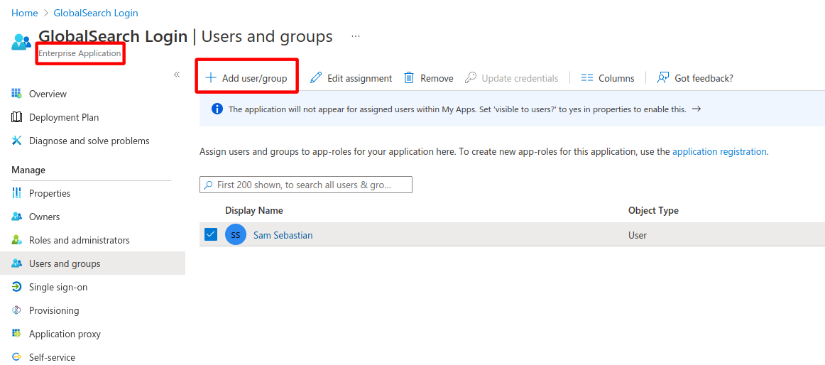
Task: Click the Application proxy icon
Action: click(16, 334)
